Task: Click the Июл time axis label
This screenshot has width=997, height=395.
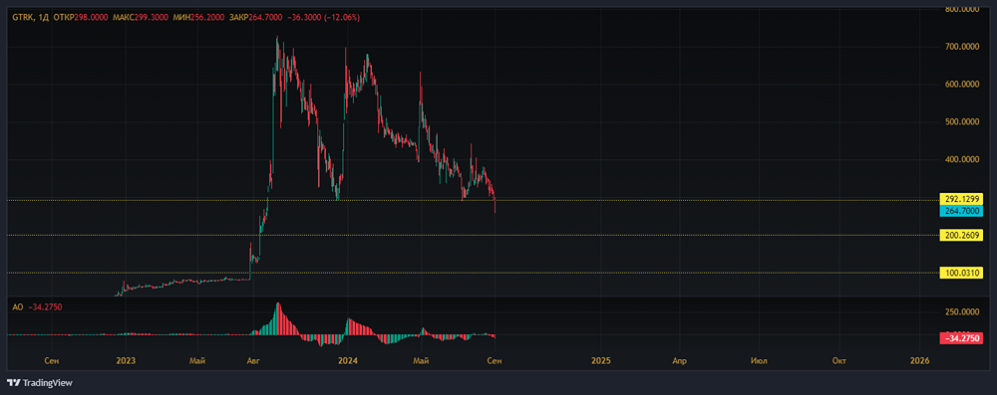Action: [x=759, y=361]
